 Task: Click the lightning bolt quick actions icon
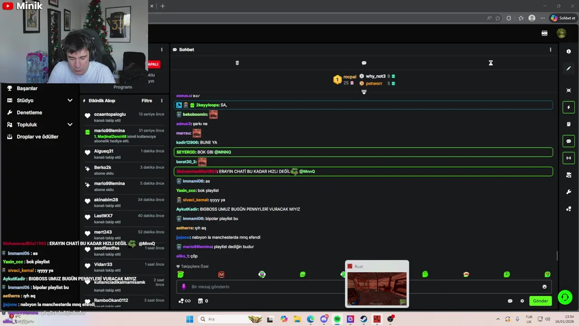tap(569, 107)
